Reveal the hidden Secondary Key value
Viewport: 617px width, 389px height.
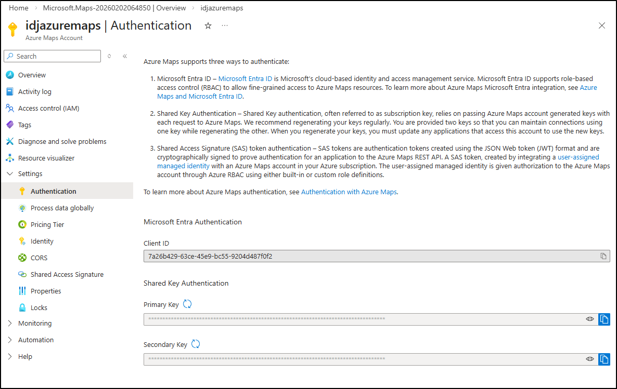coord(590,359)
